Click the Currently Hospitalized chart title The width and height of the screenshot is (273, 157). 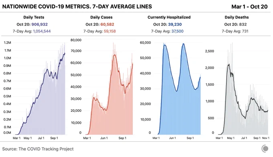(x=169, y=17)
